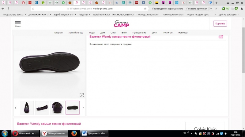Image resolution: width=245 pixels, height=137 pixels.
Task: Open network signal bars icon in tray
Action: click(217, 134)
